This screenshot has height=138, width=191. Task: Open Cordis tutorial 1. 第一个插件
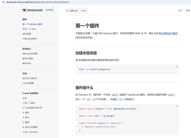[x=29, y=103]
